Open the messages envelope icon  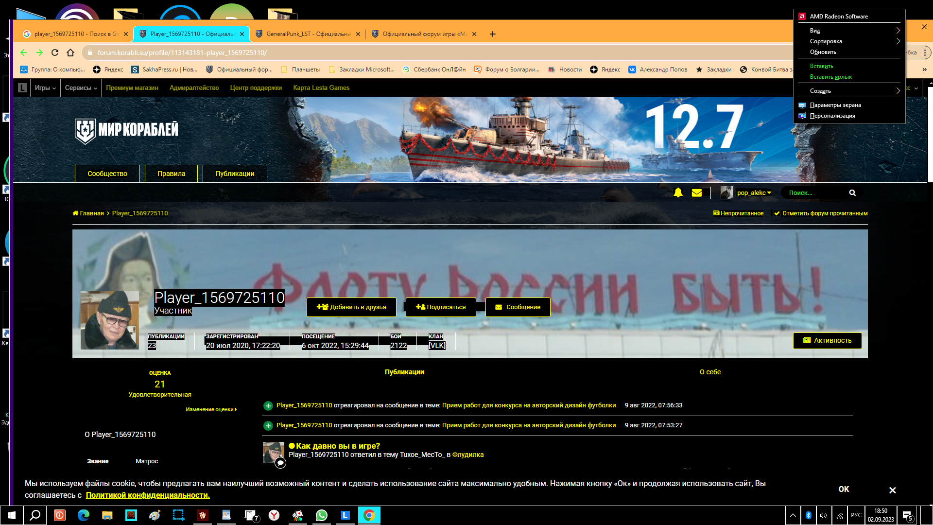coord(697,193)
